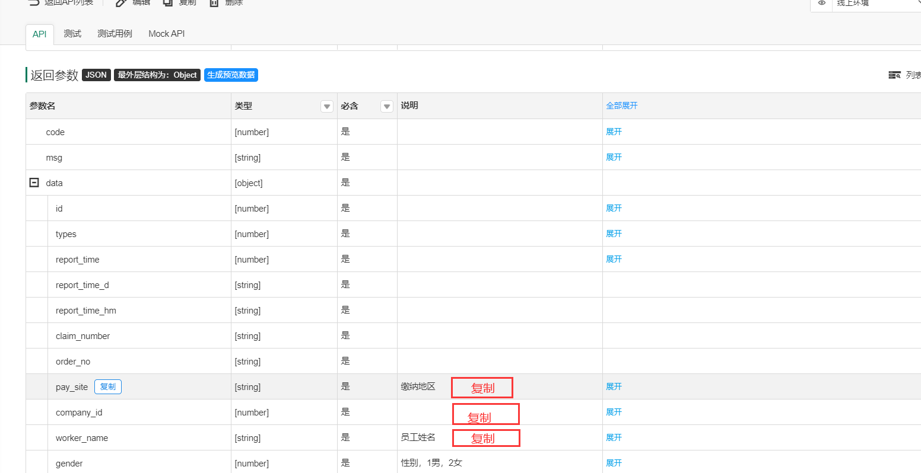Click the 员工姓名 description text
The height and width of the screenshot is (473, 921).
click(418, 437)
